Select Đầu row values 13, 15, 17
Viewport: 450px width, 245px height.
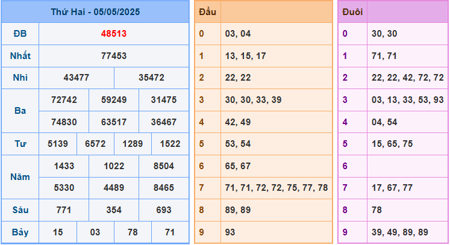pyautogui.click(x=245, y=55)
